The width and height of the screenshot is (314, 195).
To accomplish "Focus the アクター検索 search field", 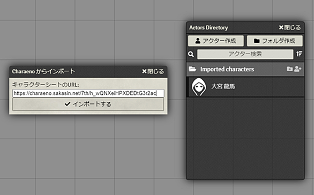I will coord(245,54).
